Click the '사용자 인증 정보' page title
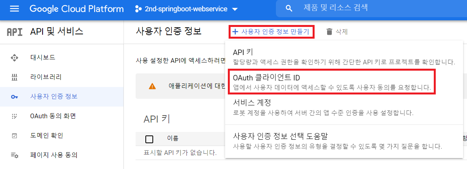 coord(168,31)
